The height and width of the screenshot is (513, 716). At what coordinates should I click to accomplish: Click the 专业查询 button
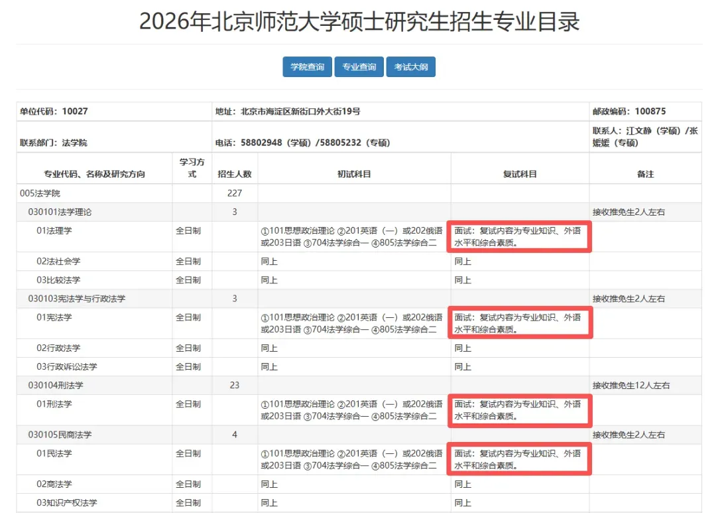click(x=359, y=67)
